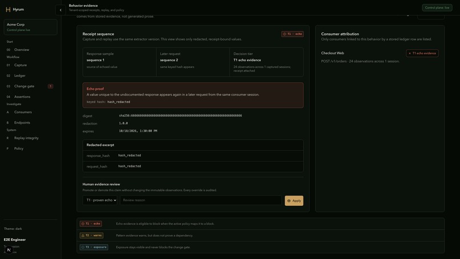The image size is (460, 259).
Task: Focus the Review reason input field
Action: tap(201, 200)
